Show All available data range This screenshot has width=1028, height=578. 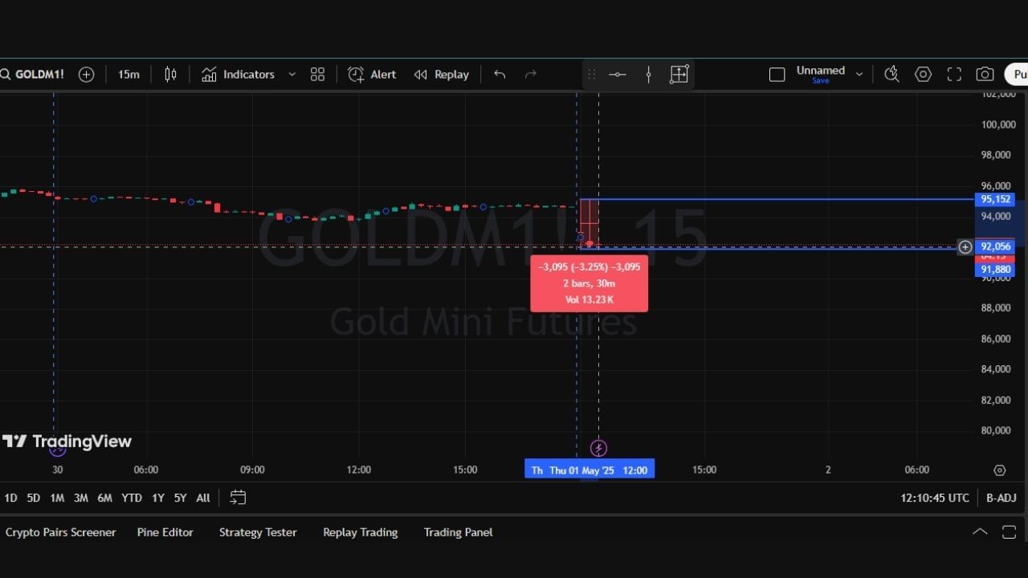coord(203,498)
